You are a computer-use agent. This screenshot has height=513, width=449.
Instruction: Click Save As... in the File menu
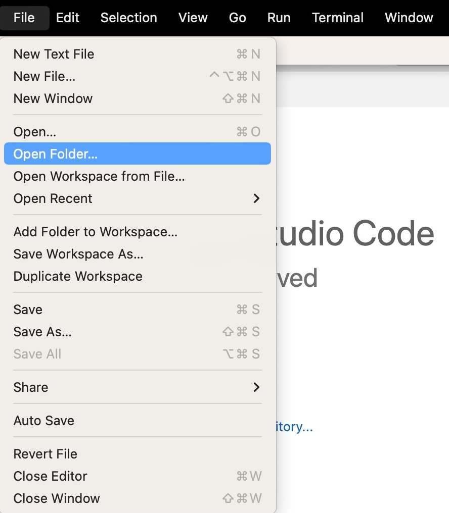42,332
